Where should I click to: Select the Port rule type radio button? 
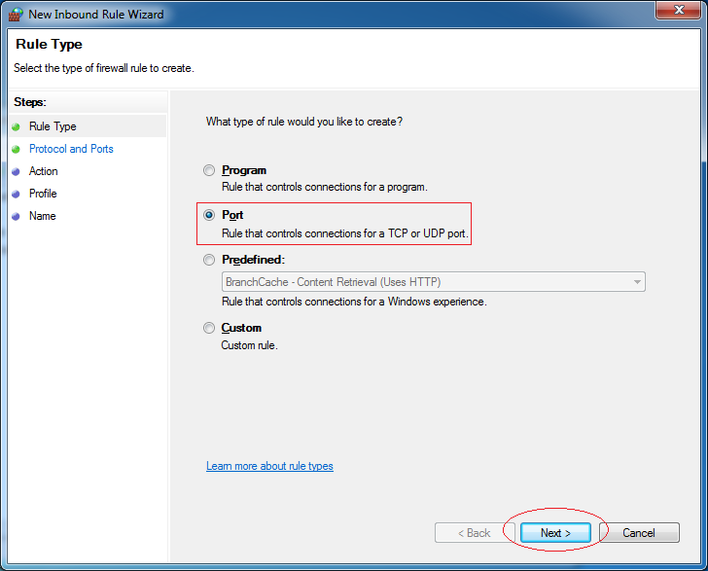click(208, 215)
